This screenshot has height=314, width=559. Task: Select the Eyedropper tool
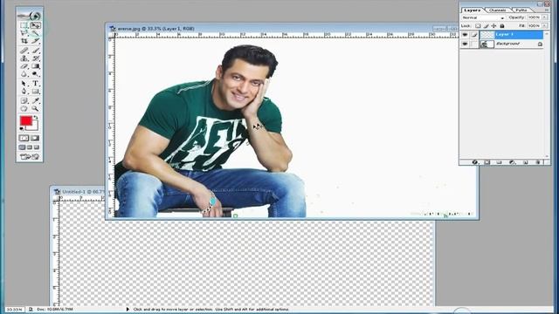[35, 101]
